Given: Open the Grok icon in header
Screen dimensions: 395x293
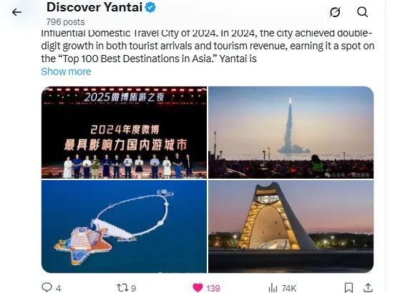Looking at the screenshot, I should click(x=335, y=12).
